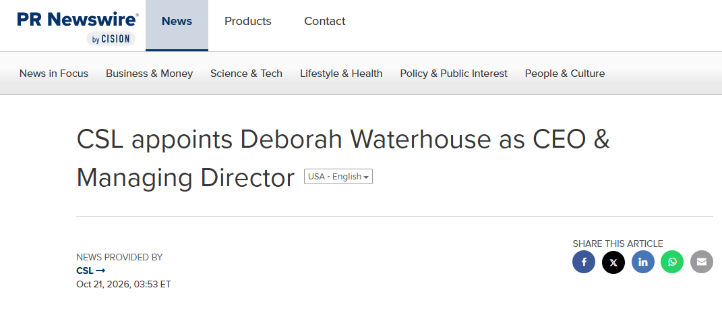Screen dimensions: 722x311
Task: Open People & Culture category
Action: (x=565, y=74)
